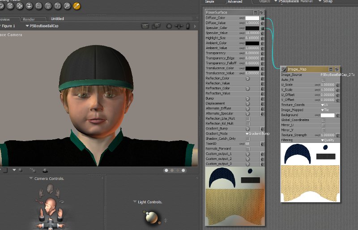Click the ground shadow hat icon

point(45,170)
